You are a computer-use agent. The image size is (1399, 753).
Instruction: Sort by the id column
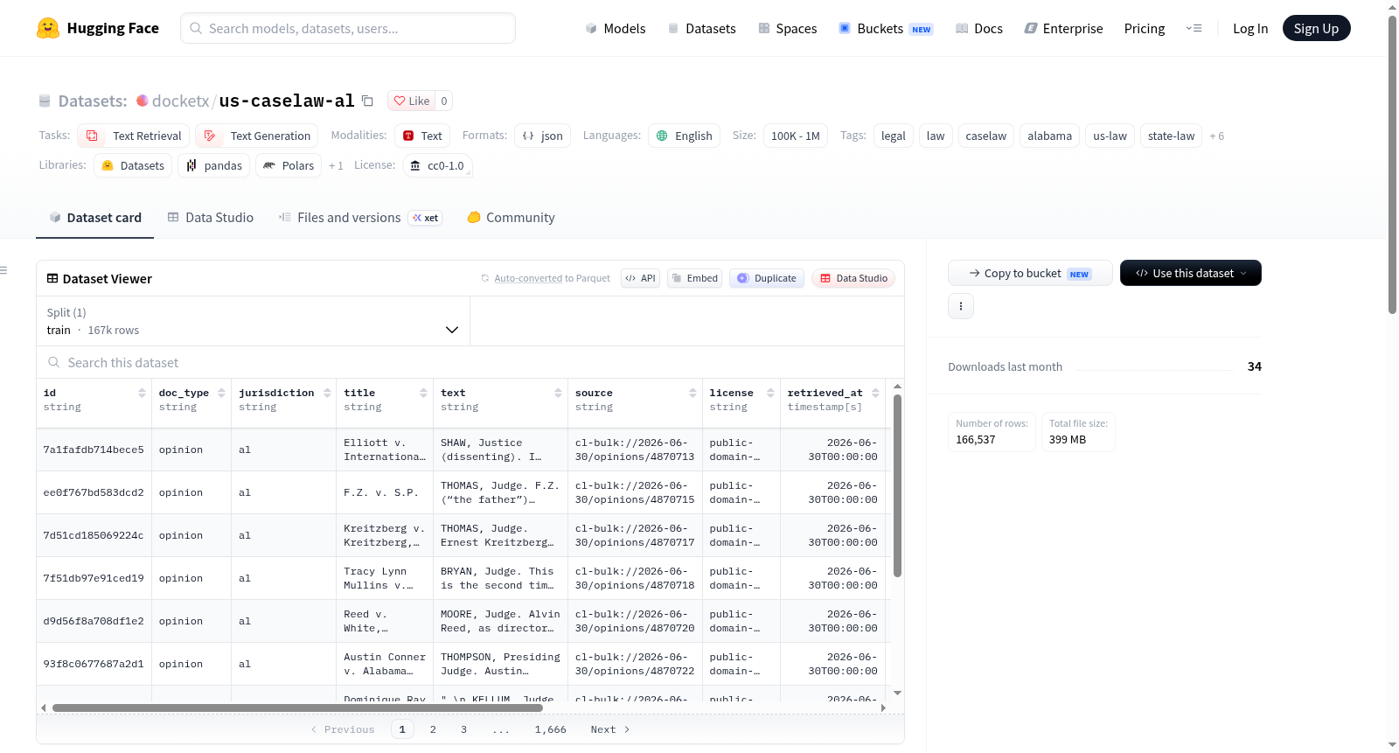[x=142, y=393]
